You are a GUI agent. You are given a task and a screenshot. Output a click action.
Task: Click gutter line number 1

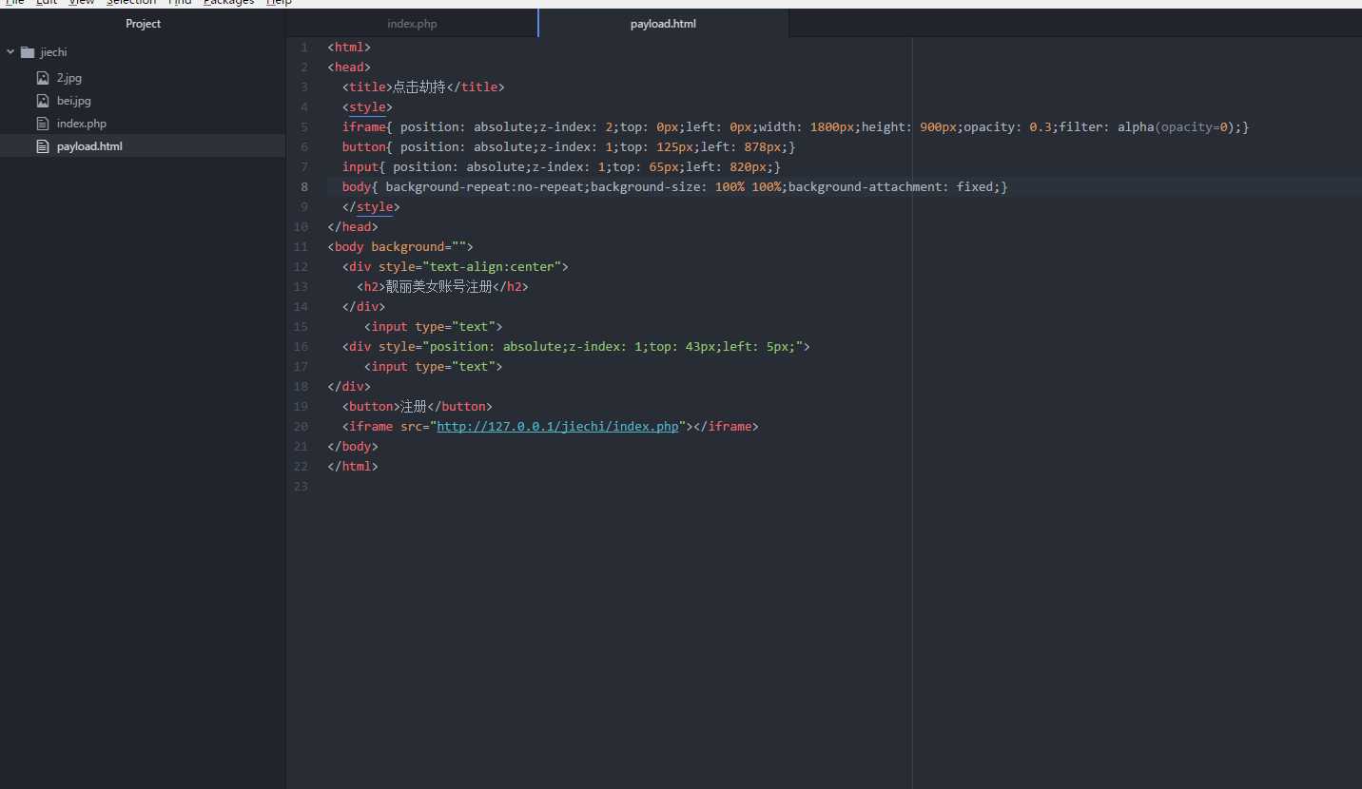tap(304, 48)
